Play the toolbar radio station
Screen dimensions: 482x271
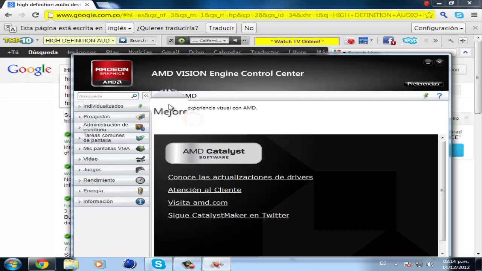point(182,41)
